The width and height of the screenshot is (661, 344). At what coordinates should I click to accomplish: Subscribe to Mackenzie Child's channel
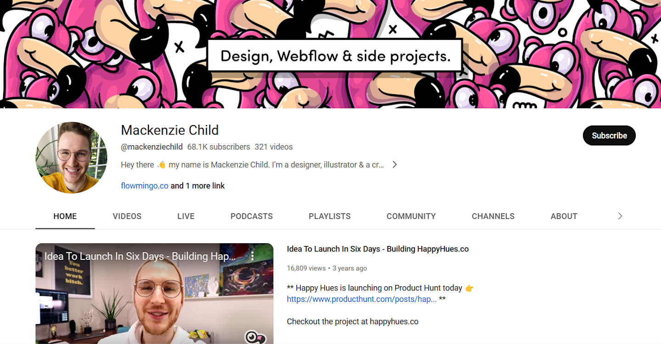click(609, 136)
